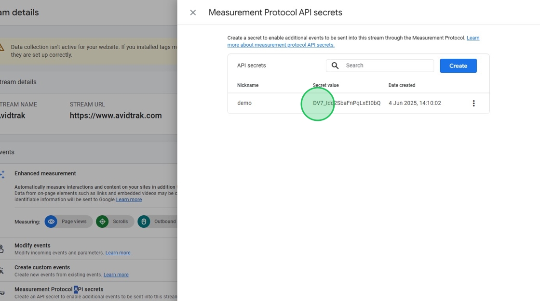The width and height of the screenshot is (540, 301).
Task: Open the three-dot menu for demo secret
Action: pos(473,103)
